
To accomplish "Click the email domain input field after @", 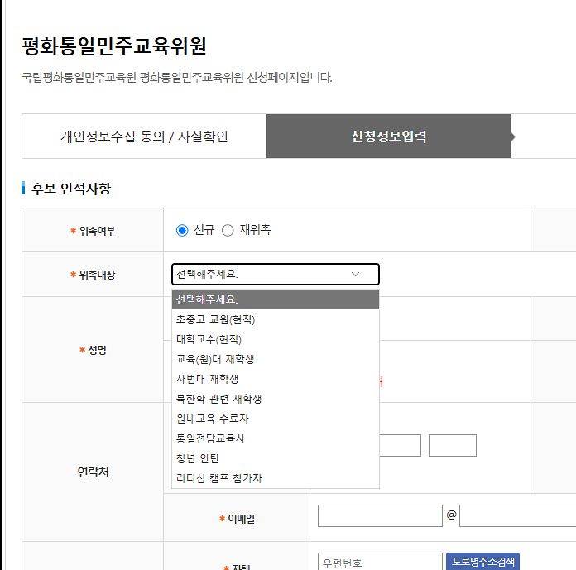I will click(517, 515).
